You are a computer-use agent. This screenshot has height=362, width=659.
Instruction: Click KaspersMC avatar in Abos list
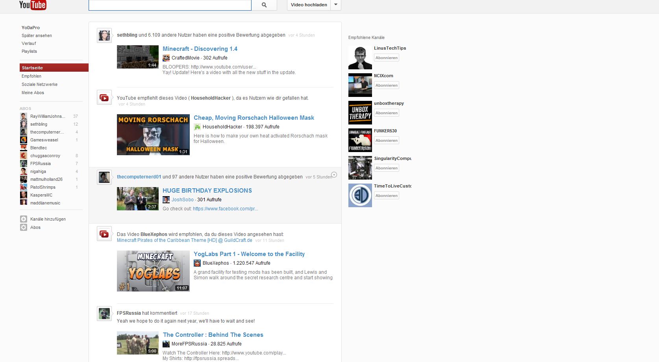[x=24, y=195]
